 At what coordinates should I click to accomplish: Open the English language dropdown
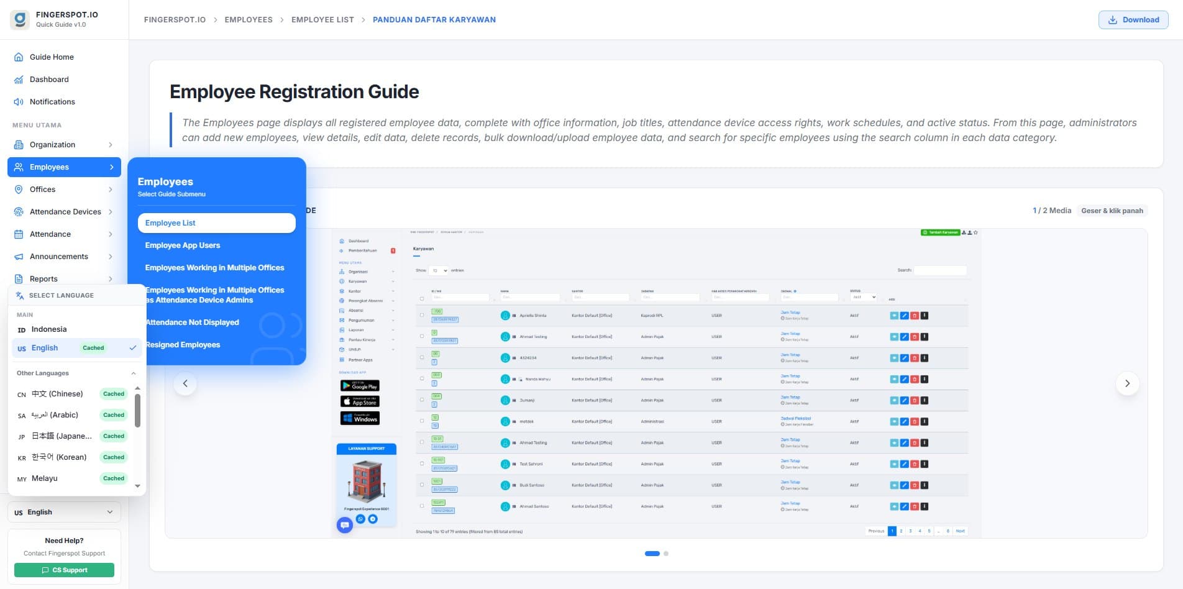(64, 512)
